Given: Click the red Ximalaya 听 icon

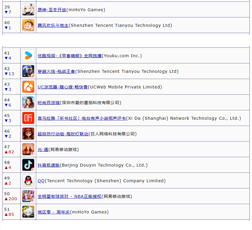Looking at the screenshot, I should click(x=28, y=118).
